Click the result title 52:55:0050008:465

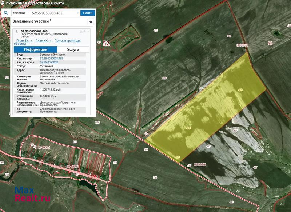[x=34, y=31]
